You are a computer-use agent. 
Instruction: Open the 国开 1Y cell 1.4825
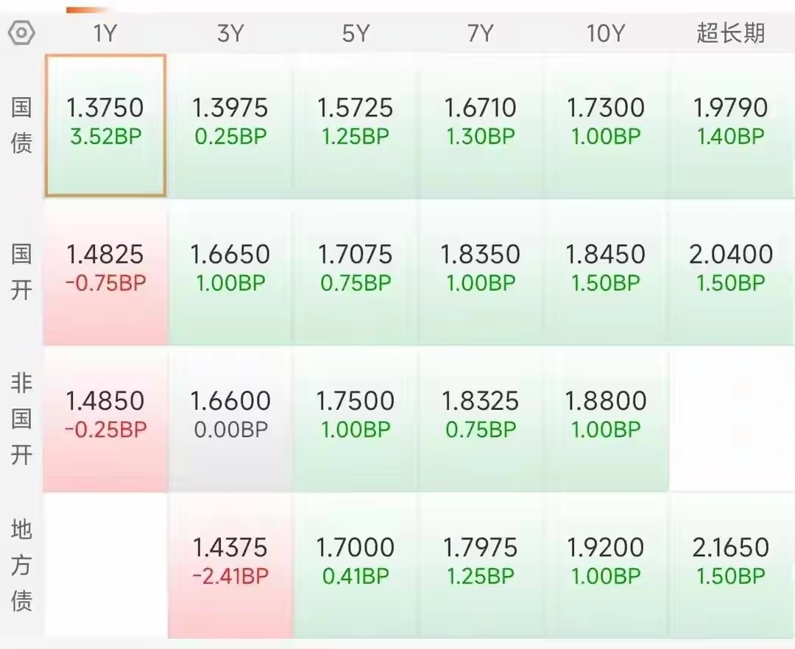click(x=105, y=272)
